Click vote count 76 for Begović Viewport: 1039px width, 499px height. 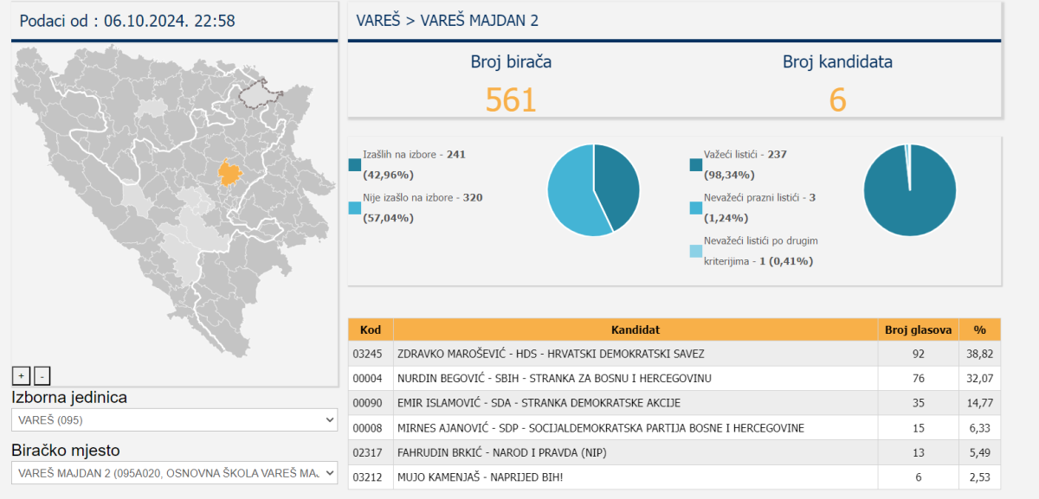[x=919, y=379]
